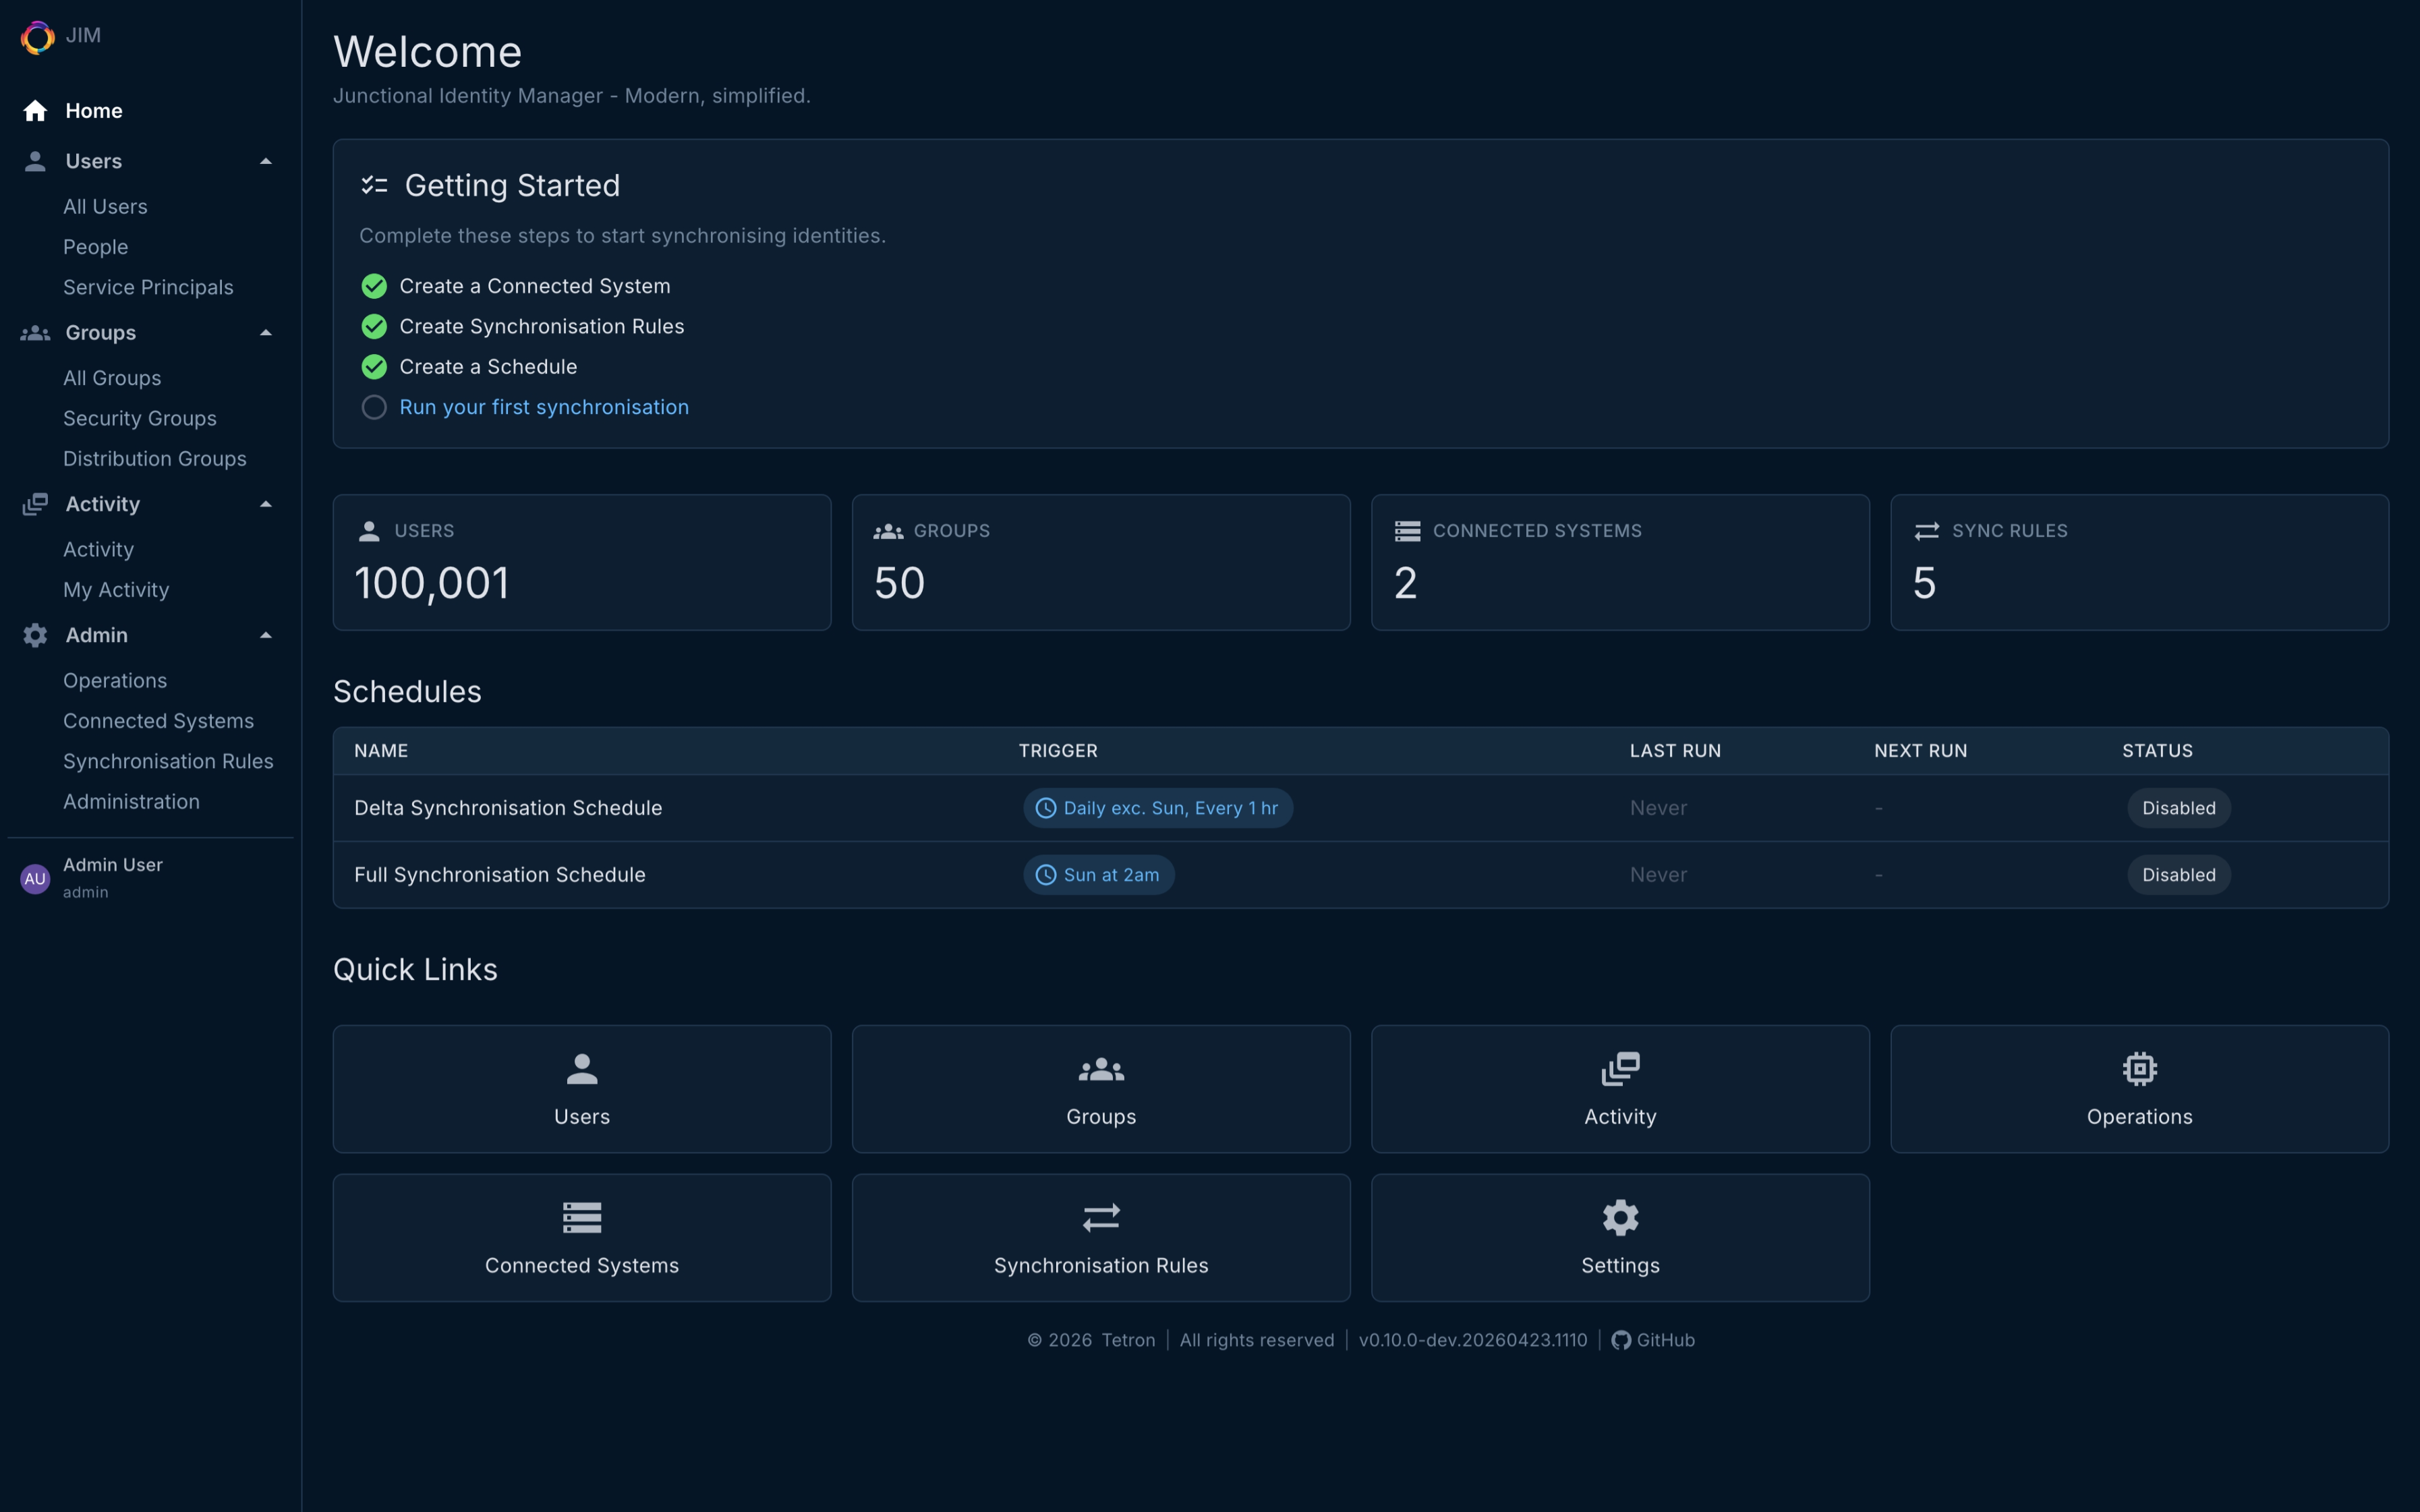Viewport: 2420px width, 1512px height.
Task: Click the Disabled status for Delta Synchronisation Schedule
Action: point(2178,808)
